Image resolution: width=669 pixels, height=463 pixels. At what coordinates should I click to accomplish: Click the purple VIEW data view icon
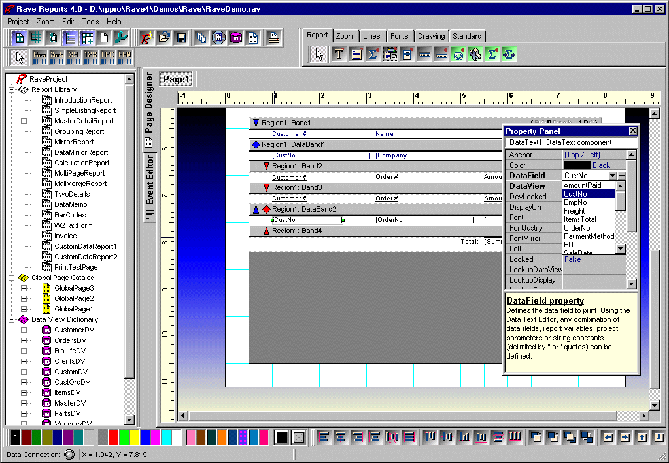(x=235, y=37)
